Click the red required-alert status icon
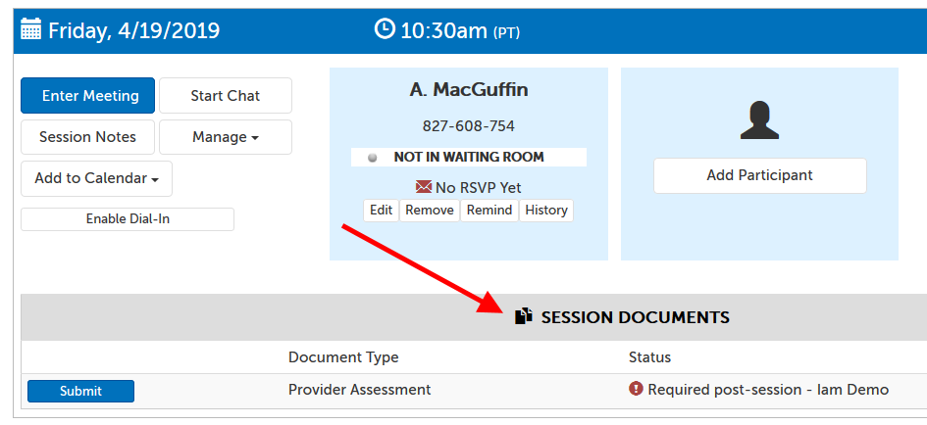 (636, 390)
